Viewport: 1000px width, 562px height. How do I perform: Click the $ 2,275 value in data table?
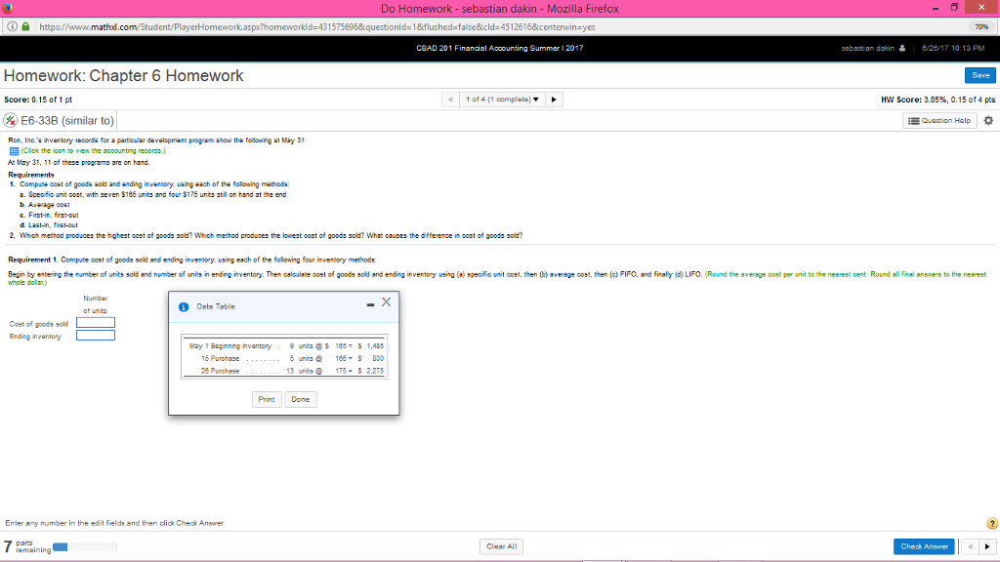[x=370, y=371]
